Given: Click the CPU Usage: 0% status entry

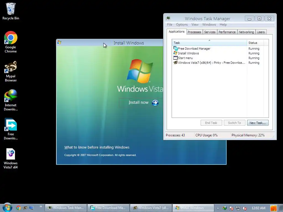Looking at the screenshot, I should pos(206,135).
